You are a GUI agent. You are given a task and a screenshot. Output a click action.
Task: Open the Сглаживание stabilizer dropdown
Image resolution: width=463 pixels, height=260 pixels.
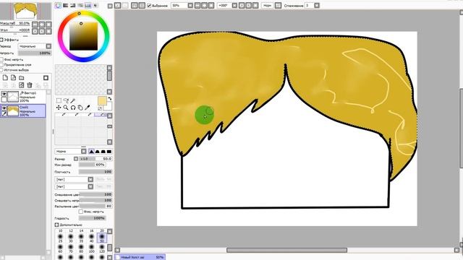tap(317, 5)
